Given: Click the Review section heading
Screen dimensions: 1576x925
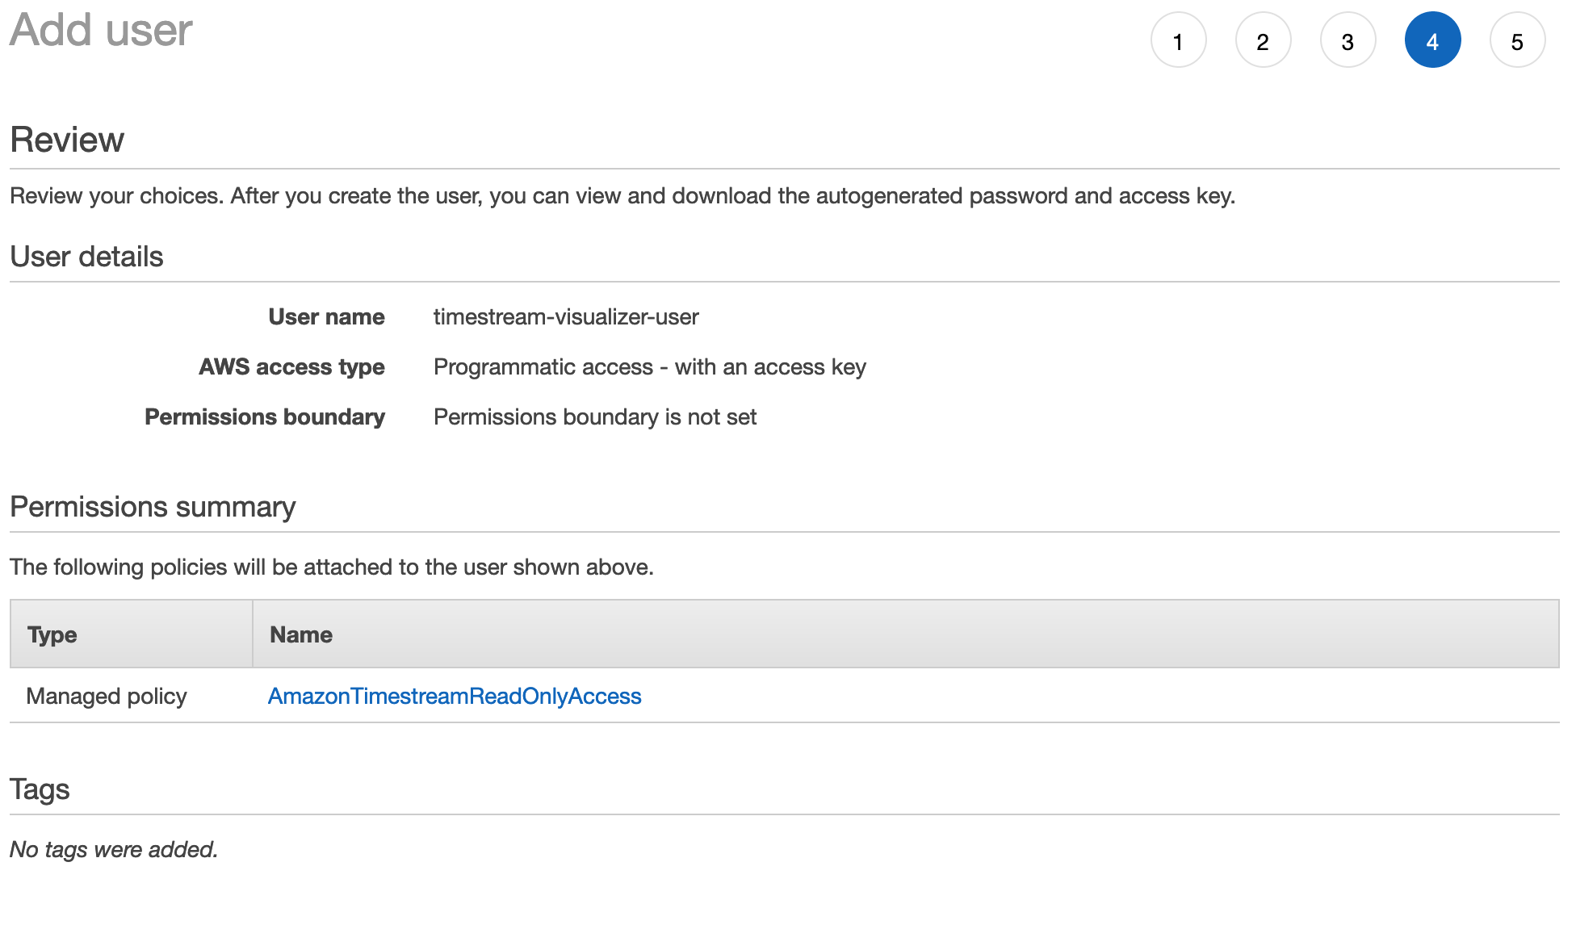Looking at the screenshot, I should pos(67,140).
